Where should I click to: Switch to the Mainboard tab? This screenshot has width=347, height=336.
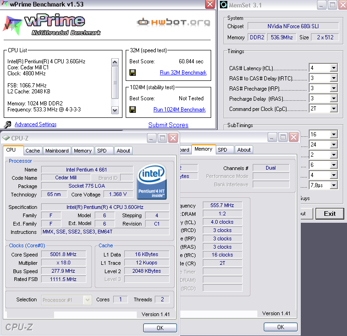[x=57, y=151]
